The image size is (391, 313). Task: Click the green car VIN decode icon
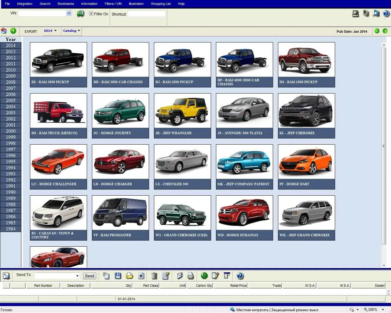point(80,14)
